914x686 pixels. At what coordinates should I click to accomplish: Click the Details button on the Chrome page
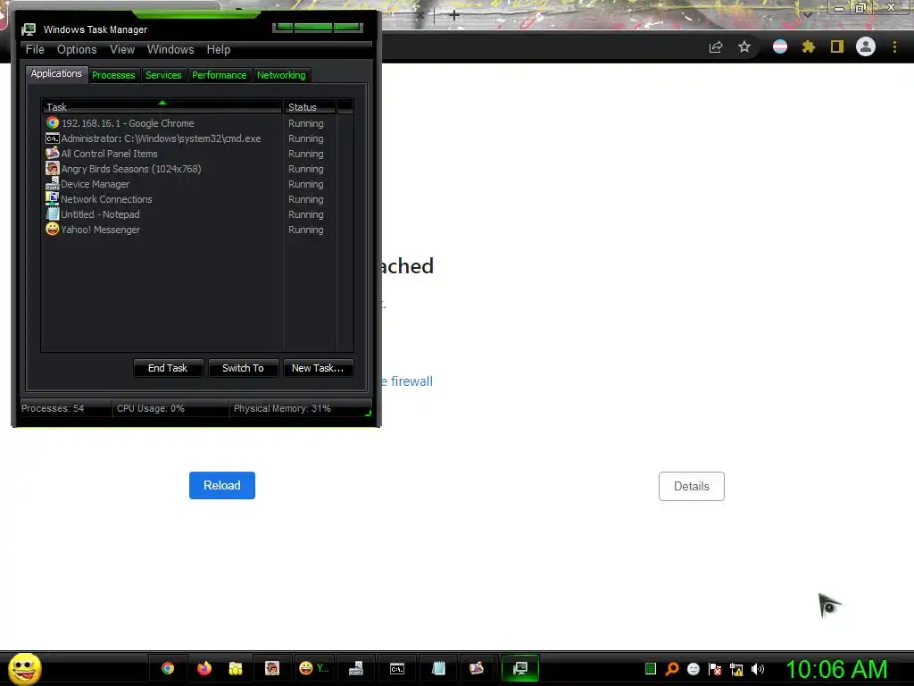(692, 486)
